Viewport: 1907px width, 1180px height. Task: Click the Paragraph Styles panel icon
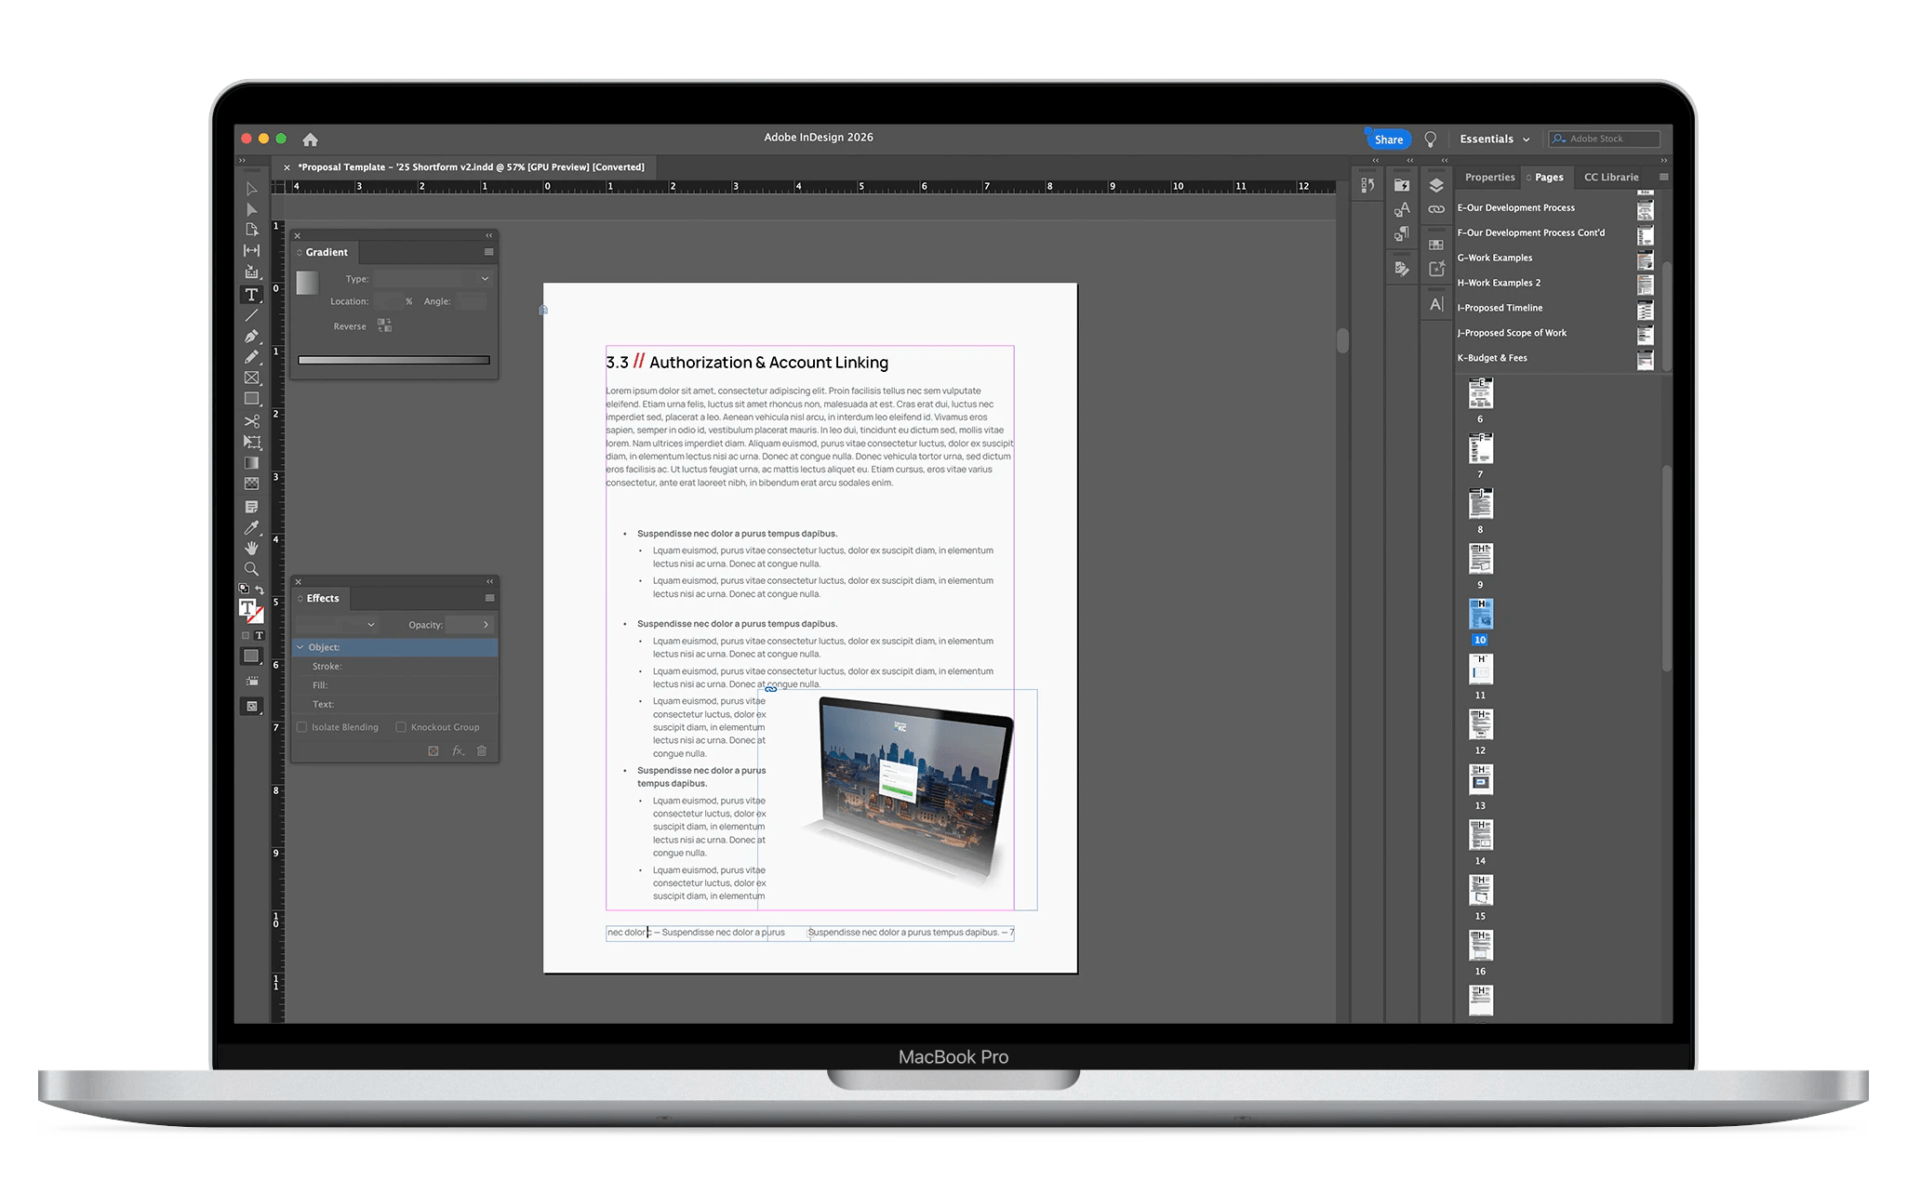click(x=1401, y=232)
